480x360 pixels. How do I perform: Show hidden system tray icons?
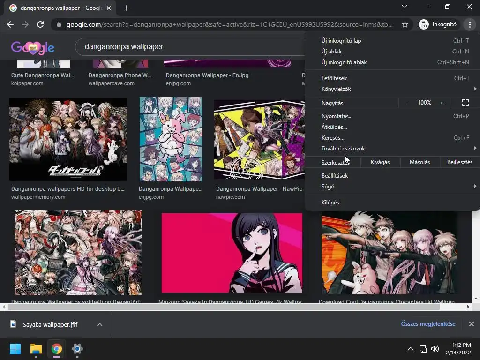coord(411,349)
